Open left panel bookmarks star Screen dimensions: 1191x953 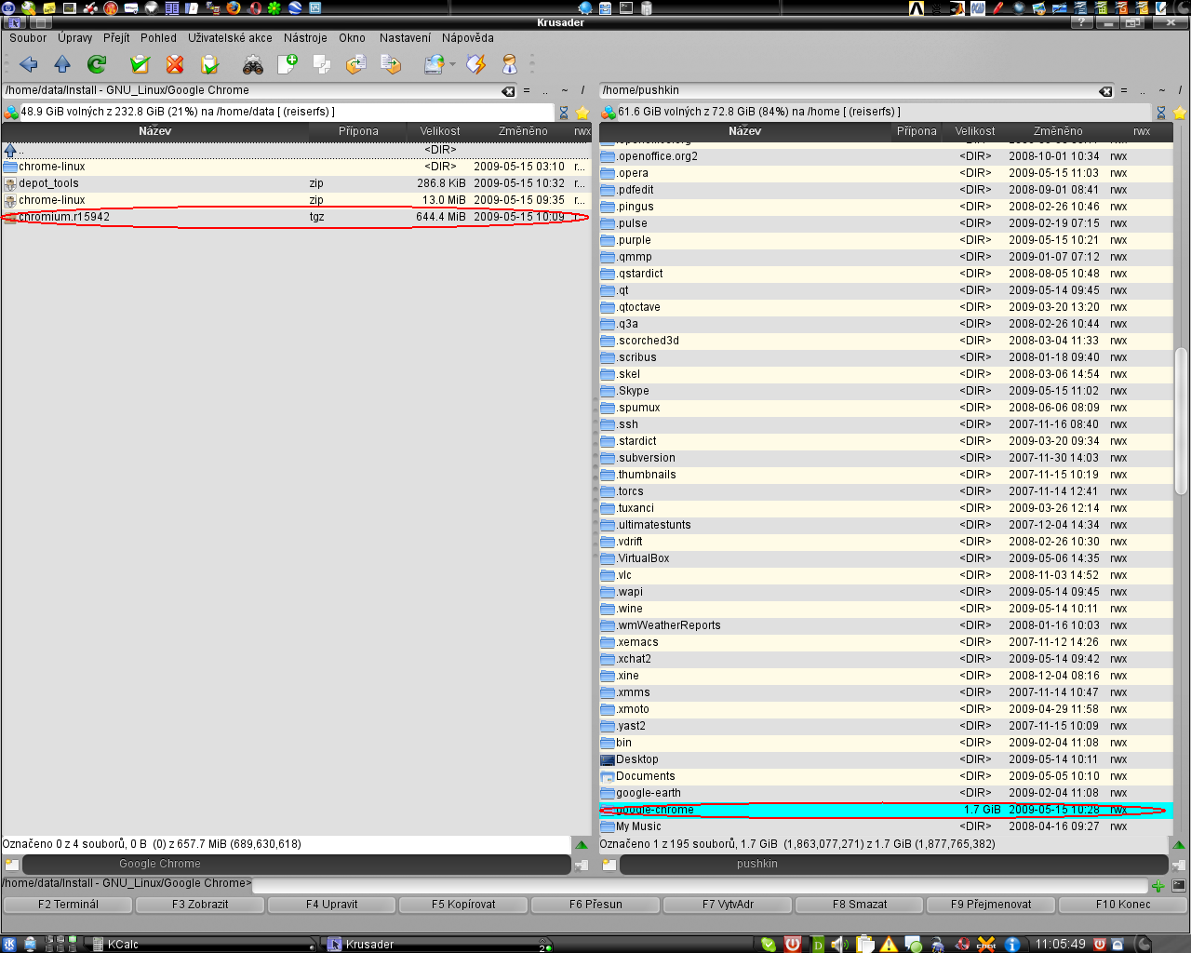[x=582, y=113]
